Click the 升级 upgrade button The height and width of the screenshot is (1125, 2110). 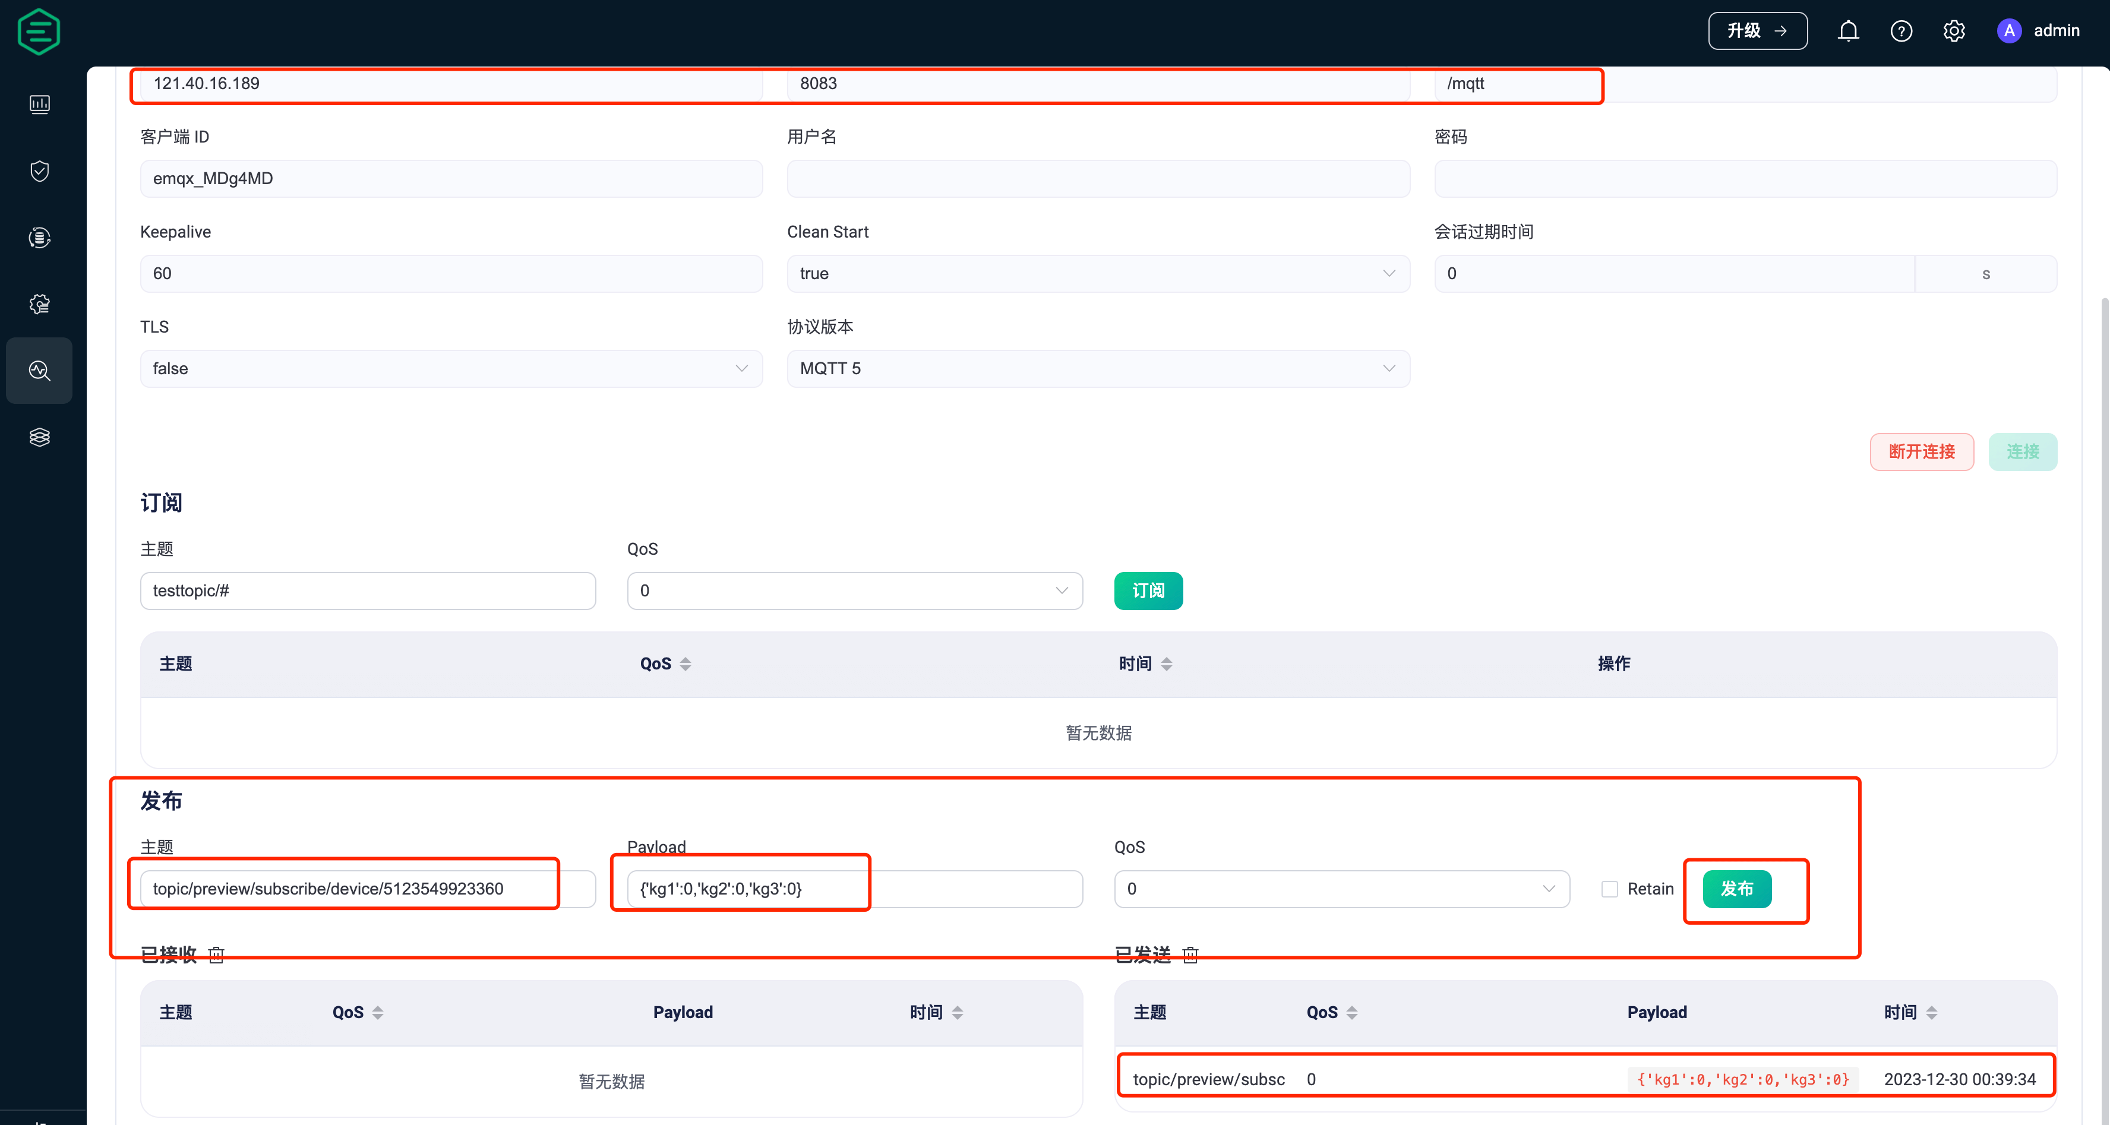tap(1757, 31)
